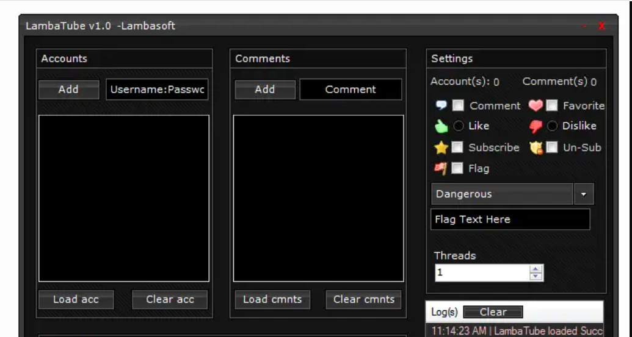Click the green thumbs-up Like icon
632x337 pixels.
pyautogui.click(x=441, y=126)
